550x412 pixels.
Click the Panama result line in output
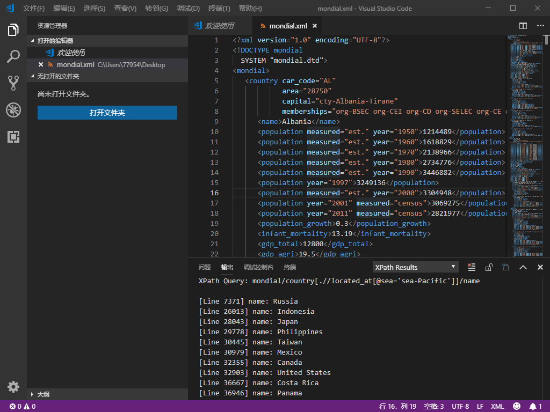250,393
